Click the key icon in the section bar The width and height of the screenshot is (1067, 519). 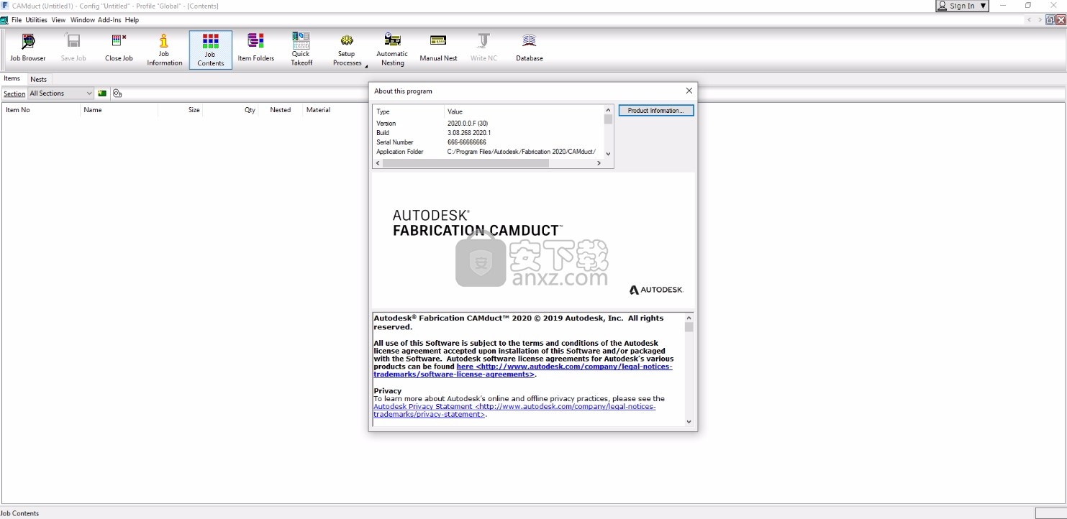117,93
